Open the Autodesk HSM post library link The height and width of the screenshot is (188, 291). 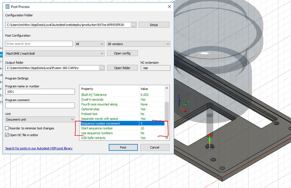[x=39, y=148]
